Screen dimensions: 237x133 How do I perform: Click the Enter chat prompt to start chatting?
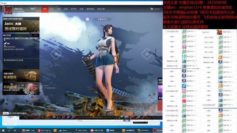coord(15,113)
